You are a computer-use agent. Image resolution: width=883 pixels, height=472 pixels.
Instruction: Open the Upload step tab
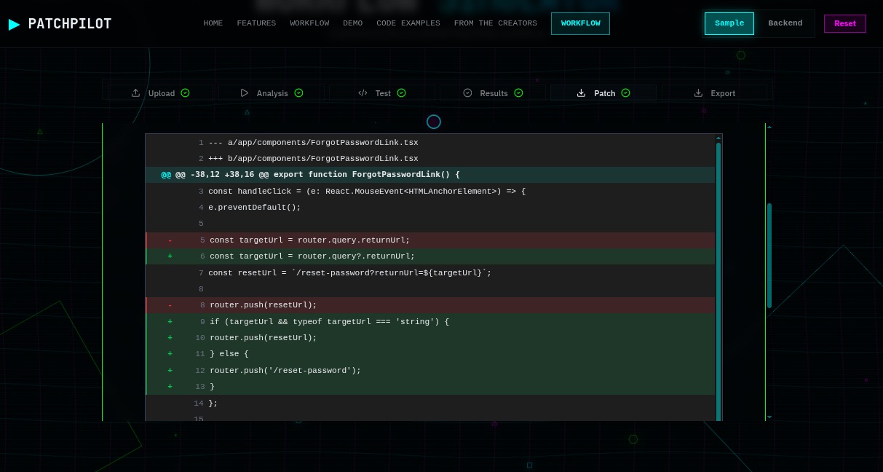pos(160,93)
